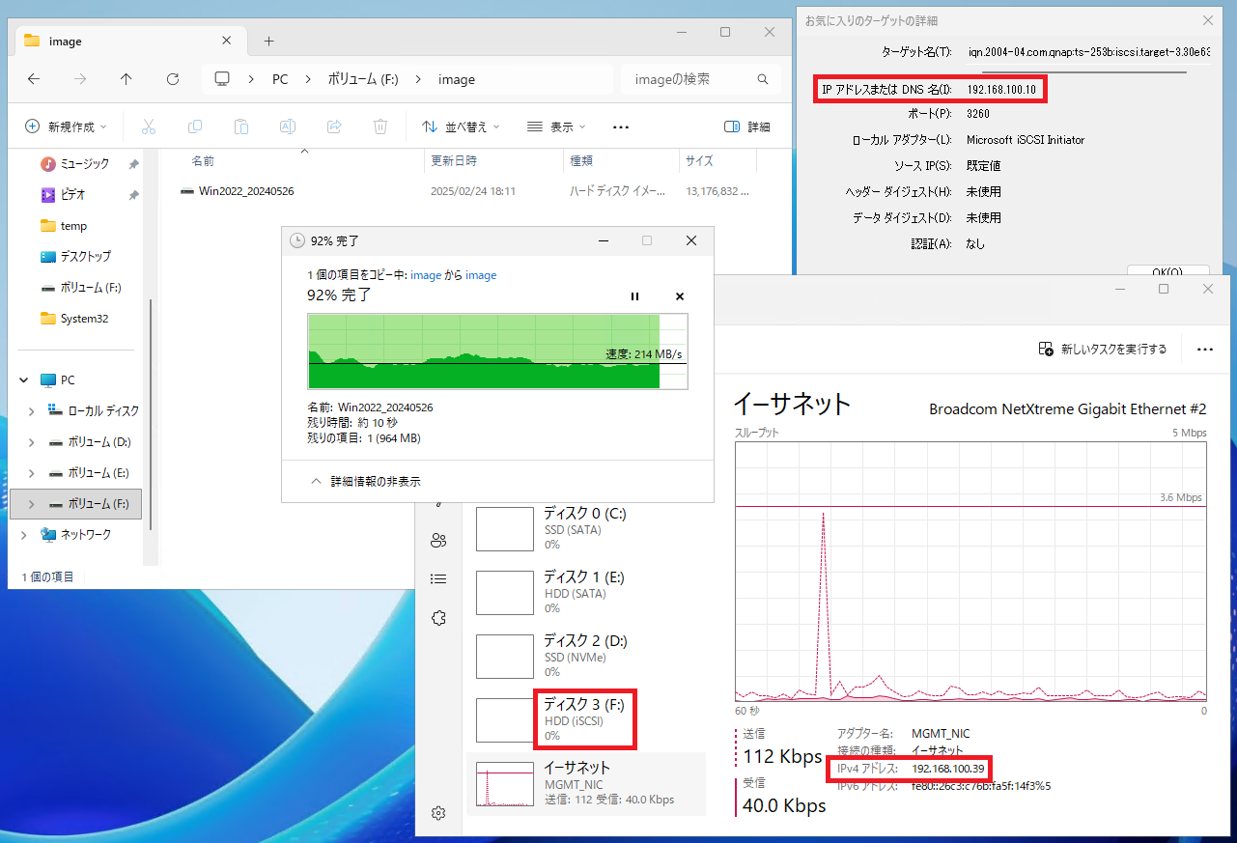Select the Rename icon in the toolbar
The image size is (1237, 843).
pos(287,126)
